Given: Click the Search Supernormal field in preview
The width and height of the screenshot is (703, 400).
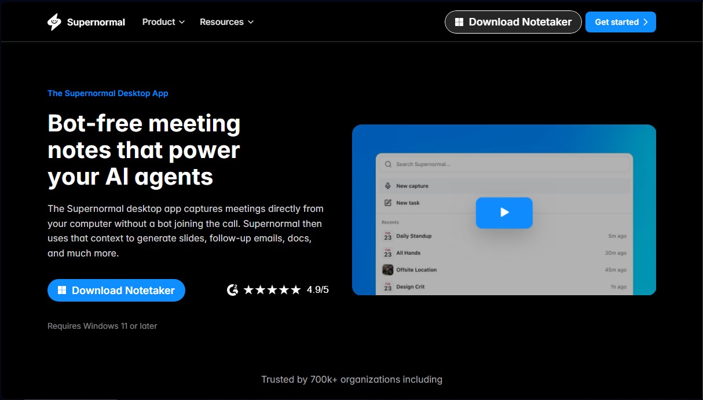Looking at the screenshot, I should pyautogui.click(x=504, y=164).
